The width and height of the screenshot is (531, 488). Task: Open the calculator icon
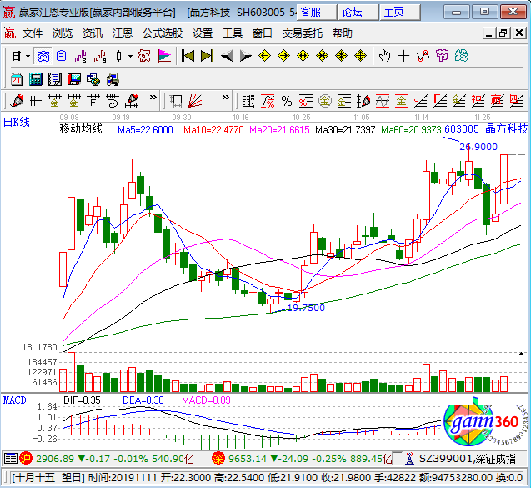coord(36,79)
